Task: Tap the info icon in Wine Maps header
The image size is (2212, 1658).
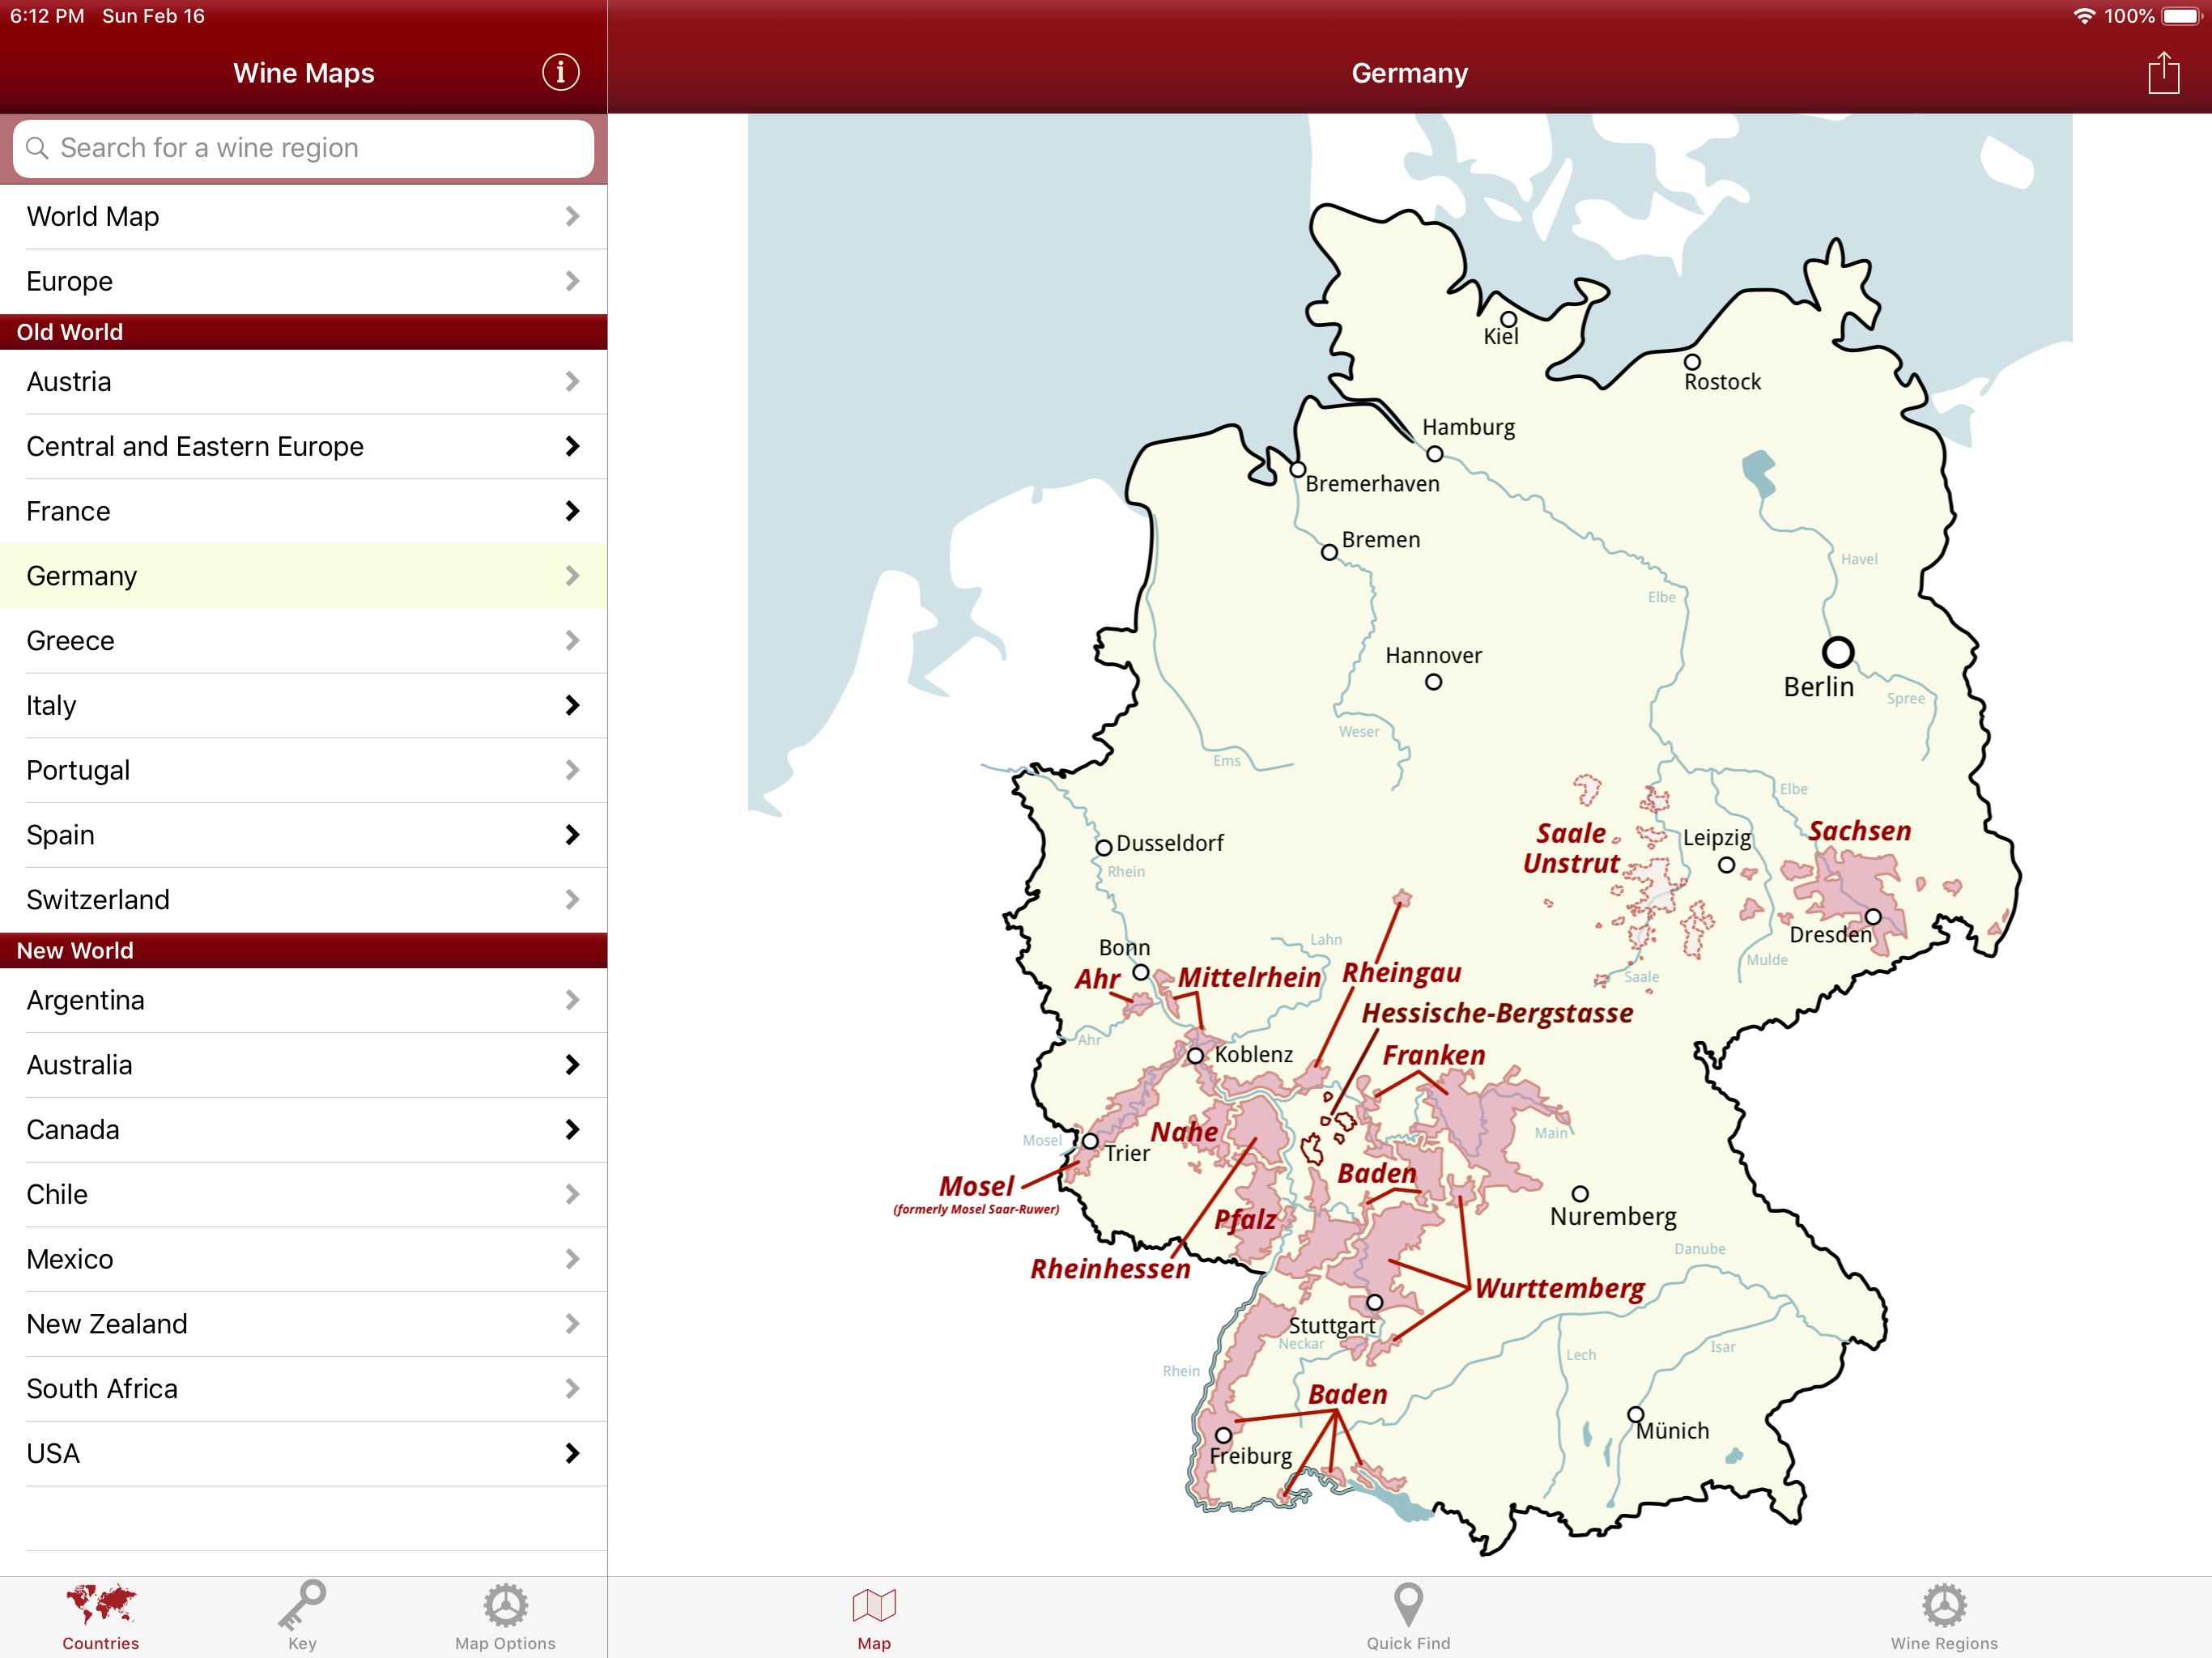Action: pos(560,72)
